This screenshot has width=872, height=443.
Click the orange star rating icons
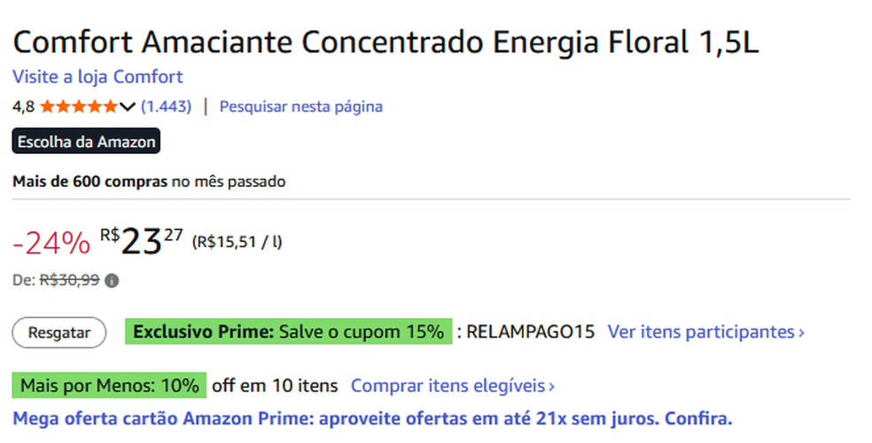[78, 107]
